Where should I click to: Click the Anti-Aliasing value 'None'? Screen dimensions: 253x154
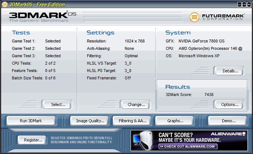129,48
